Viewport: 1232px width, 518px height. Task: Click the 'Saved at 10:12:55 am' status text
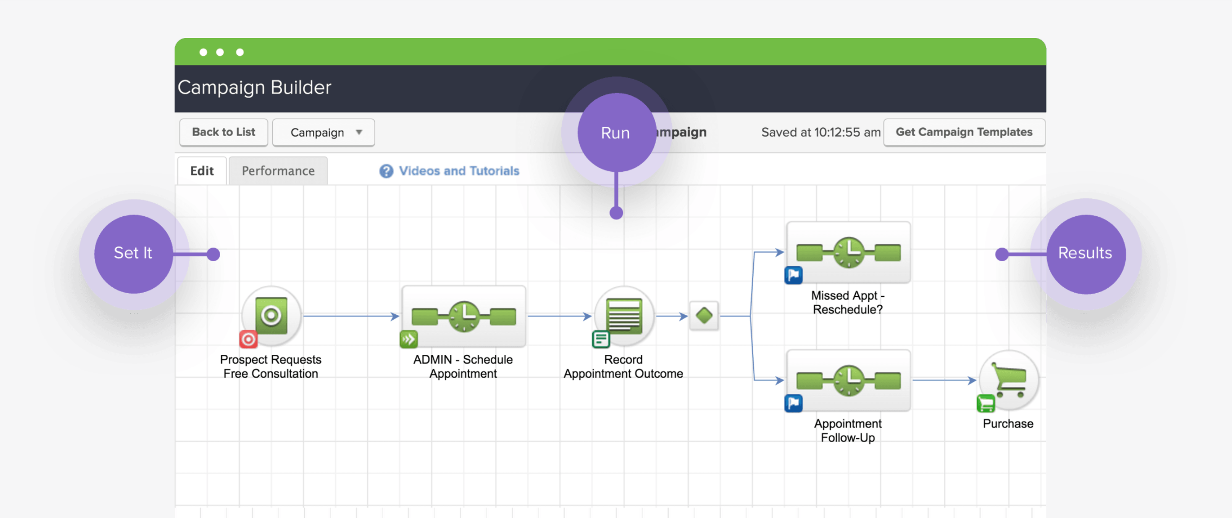tap(821, 132)
